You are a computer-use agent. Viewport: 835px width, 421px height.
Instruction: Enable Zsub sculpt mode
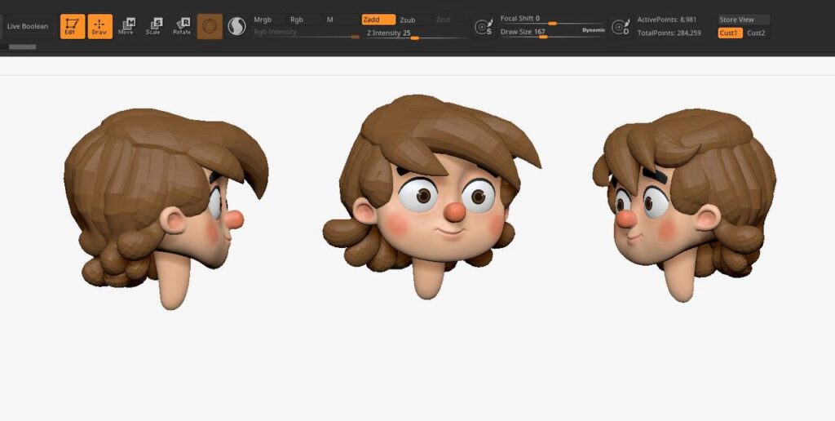tap(413, 20)
